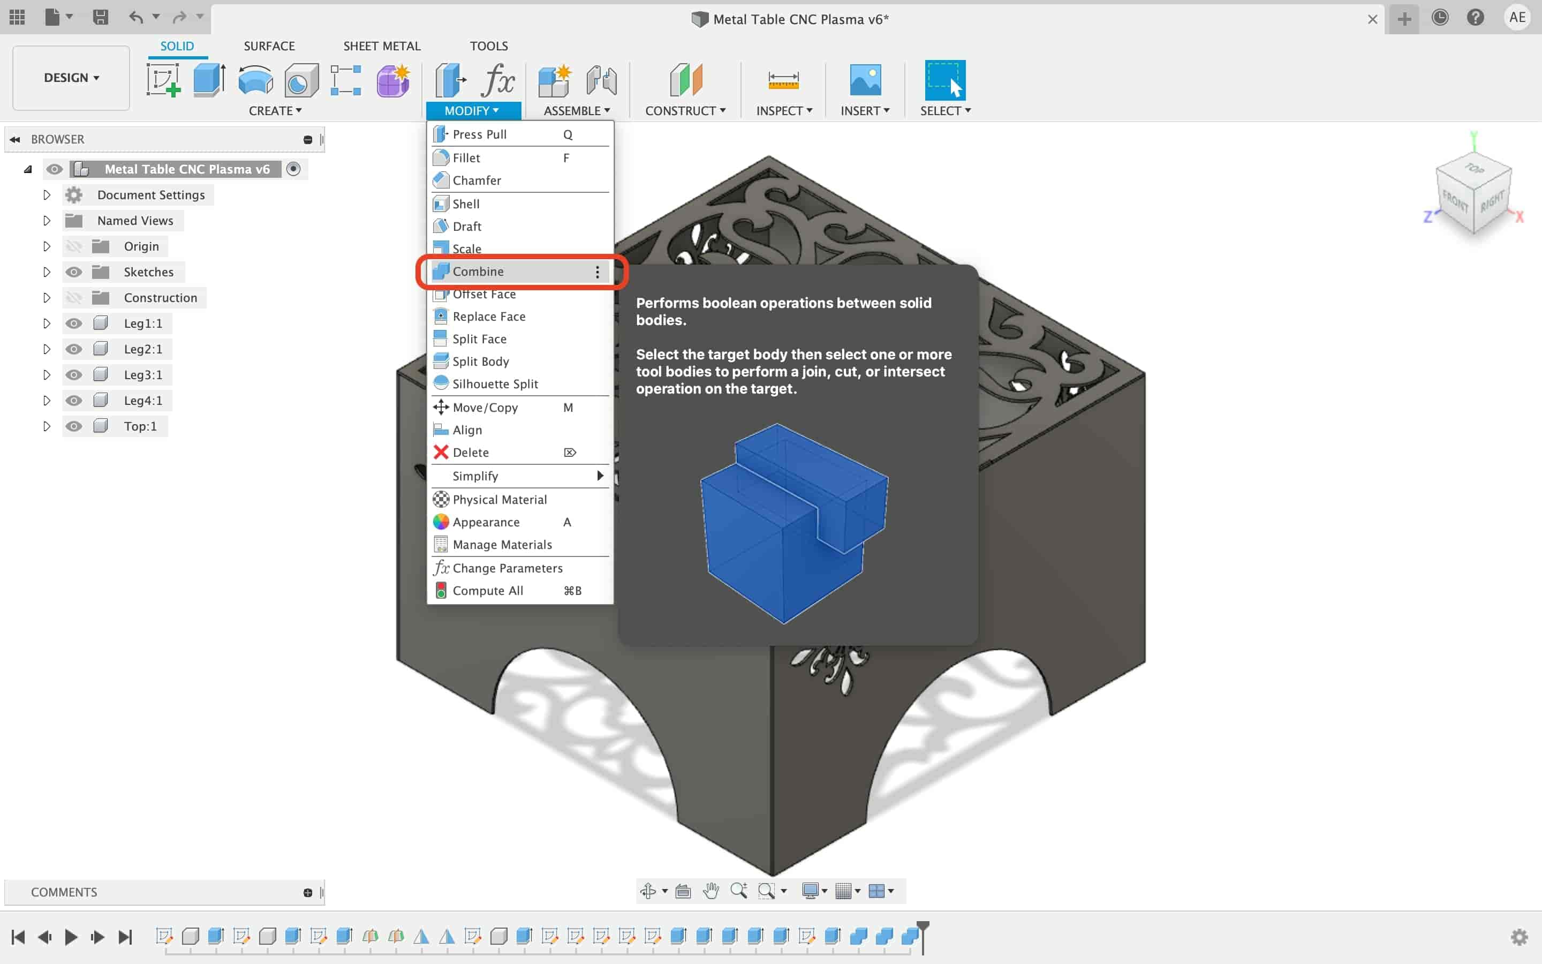Switch to the TOOLS tab

click(x=489, y=46)
